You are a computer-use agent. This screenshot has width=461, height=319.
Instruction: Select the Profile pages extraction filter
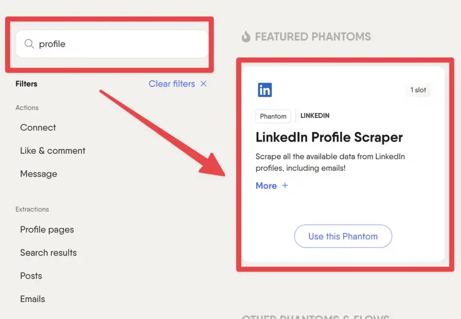coord(47,230)
